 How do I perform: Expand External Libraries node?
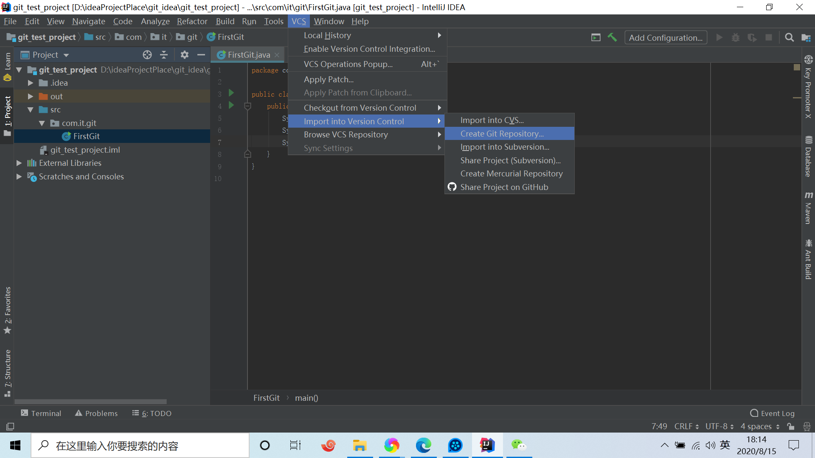pyautogui.click(x=19, y=163)
